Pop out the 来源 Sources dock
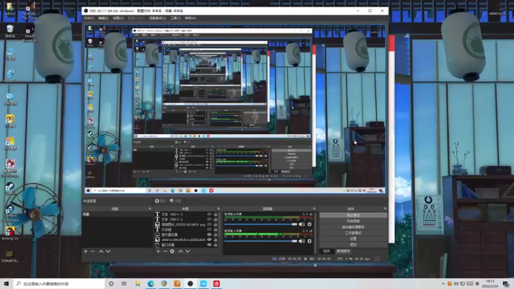Image resolution: width=514 pixels, height=289 pixels. pos(218,209)
